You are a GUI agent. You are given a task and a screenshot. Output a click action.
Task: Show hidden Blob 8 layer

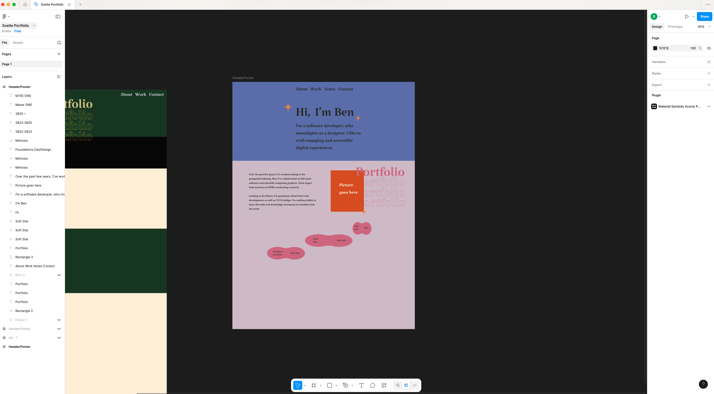pyautogui.click(x=59, y=275)
